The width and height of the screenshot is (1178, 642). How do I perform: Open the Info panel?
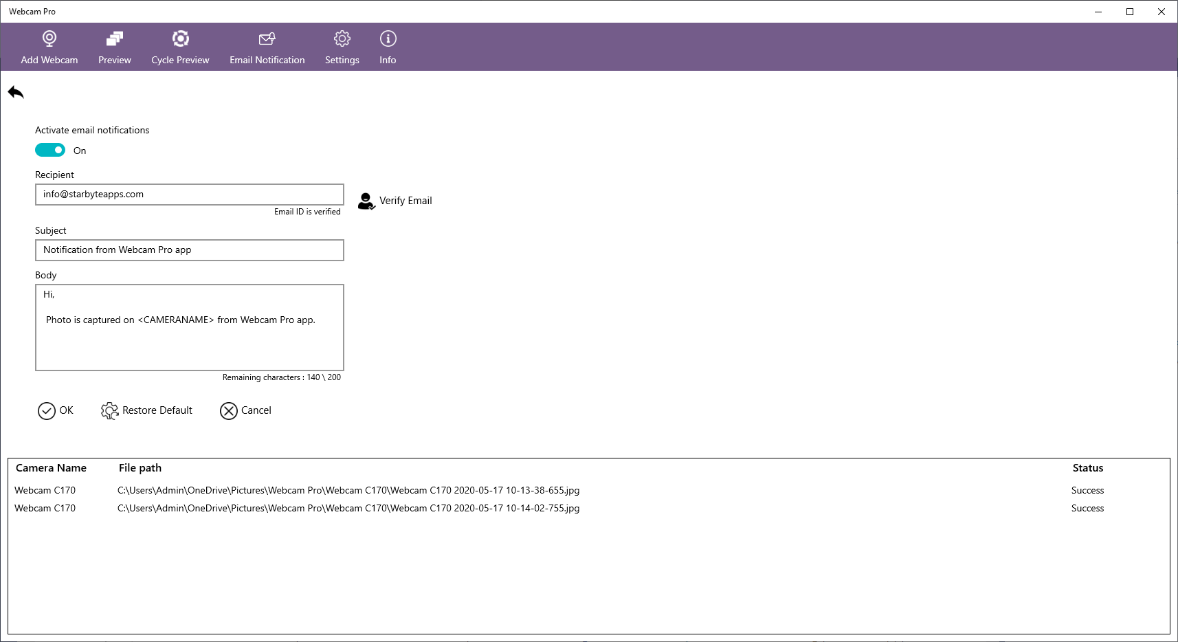point(388,38)
